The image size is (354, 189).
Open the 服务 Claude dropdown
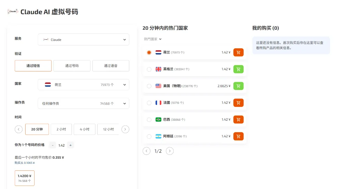(x=84, y=40)
